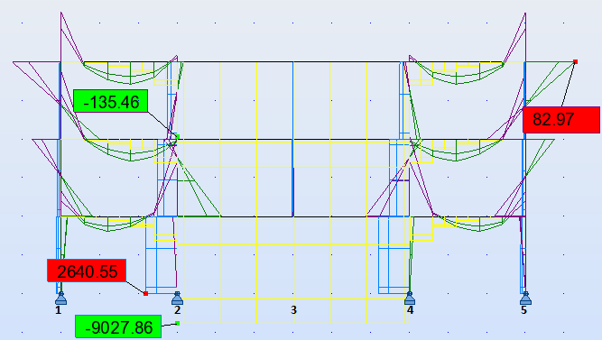Click the green marker next to the -9027.86 label
Screen dimensions: 602x340
[x=178, y=324]
